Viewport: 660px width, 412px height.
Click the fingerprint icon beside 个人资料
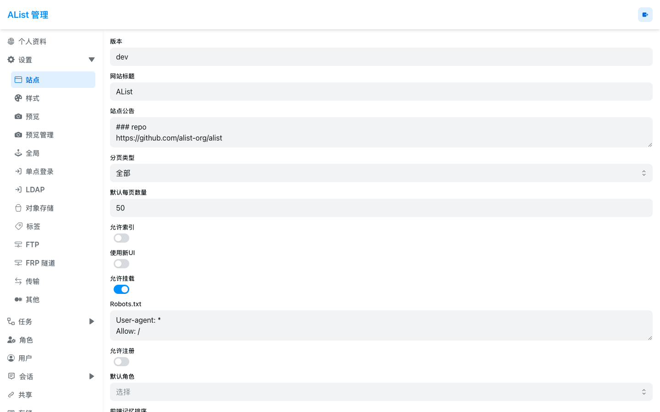11,41
